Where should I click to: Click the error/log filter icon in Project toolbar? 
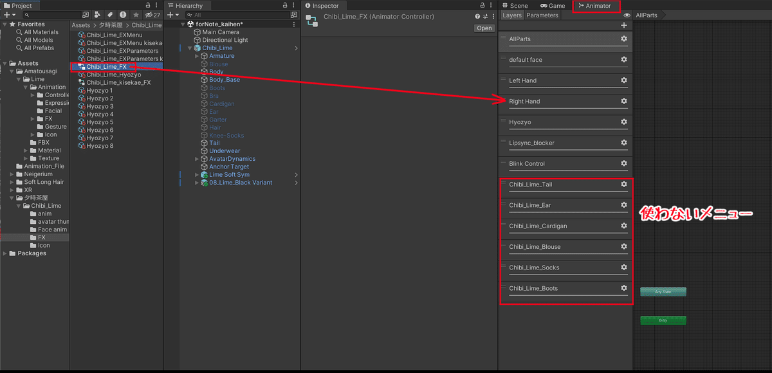click(x=123, y=15)
